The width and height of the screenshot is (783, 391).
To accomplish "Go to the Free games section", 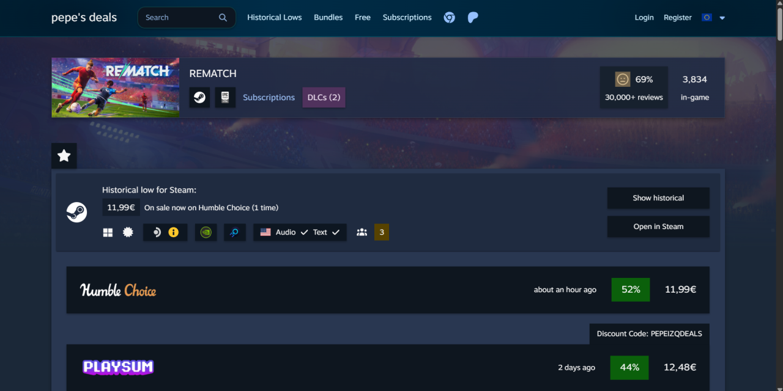I will 363,18.
